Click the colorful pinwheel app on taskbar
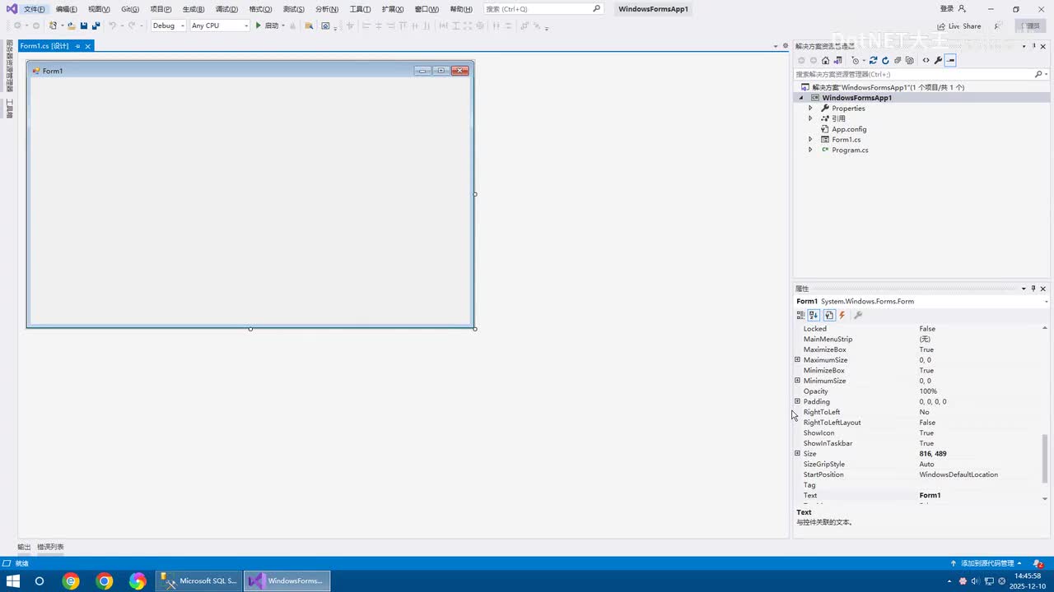Screen dimensions: 1054x592 click(138, 580)
